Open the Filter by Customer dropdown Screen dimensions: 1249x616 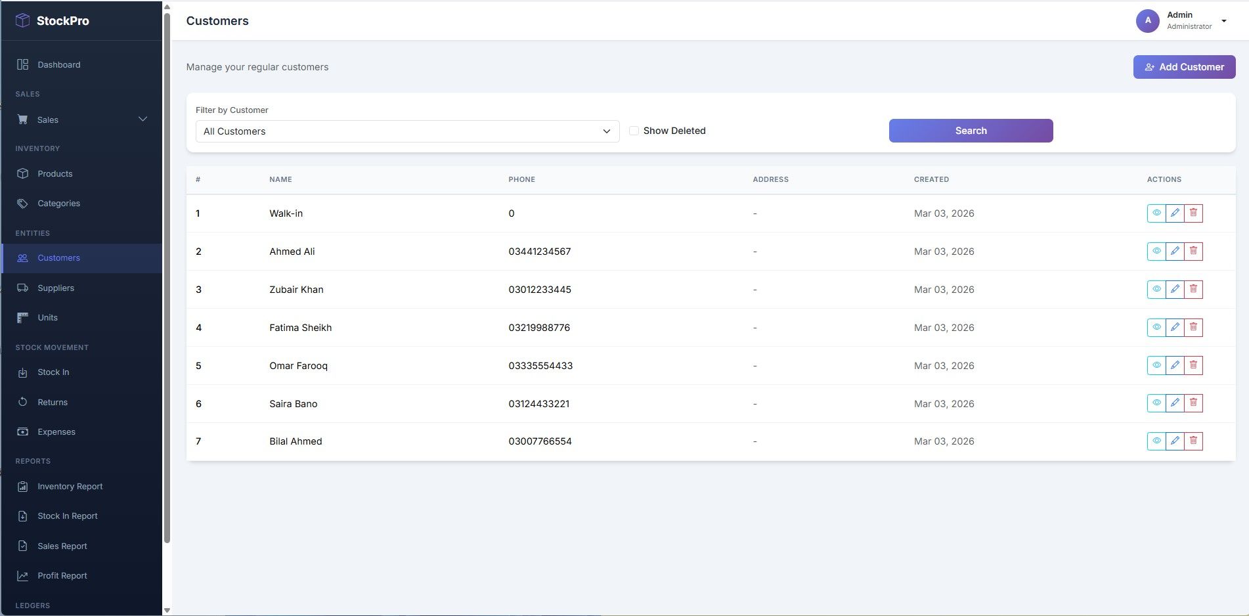coord(407,131)
